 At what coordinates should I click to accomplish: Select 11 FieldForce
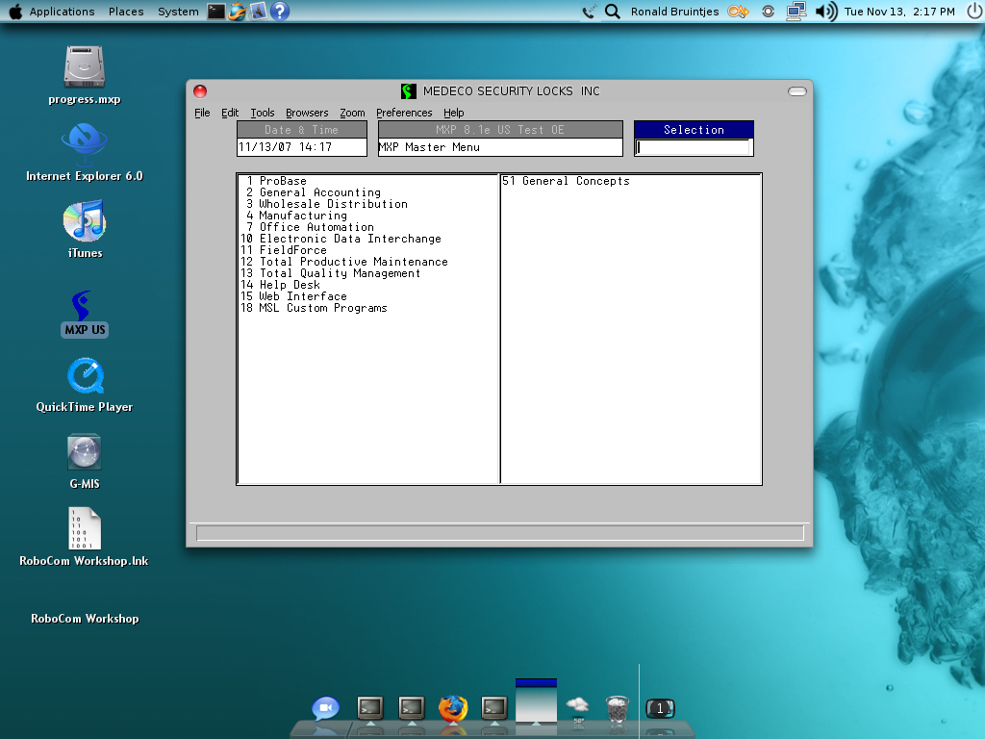click(x=284, y=250)
